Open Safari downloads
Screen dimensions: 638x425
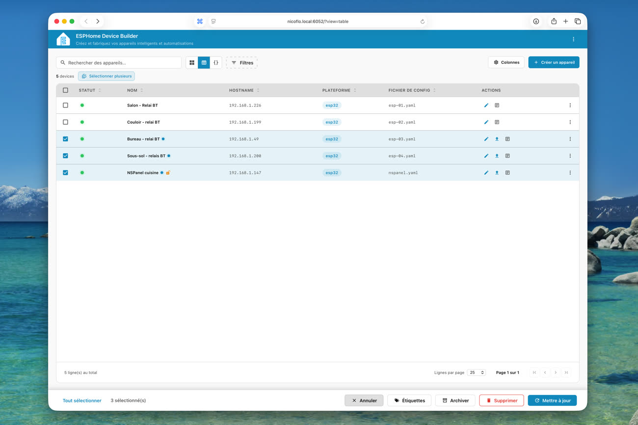tap(536, 22)
